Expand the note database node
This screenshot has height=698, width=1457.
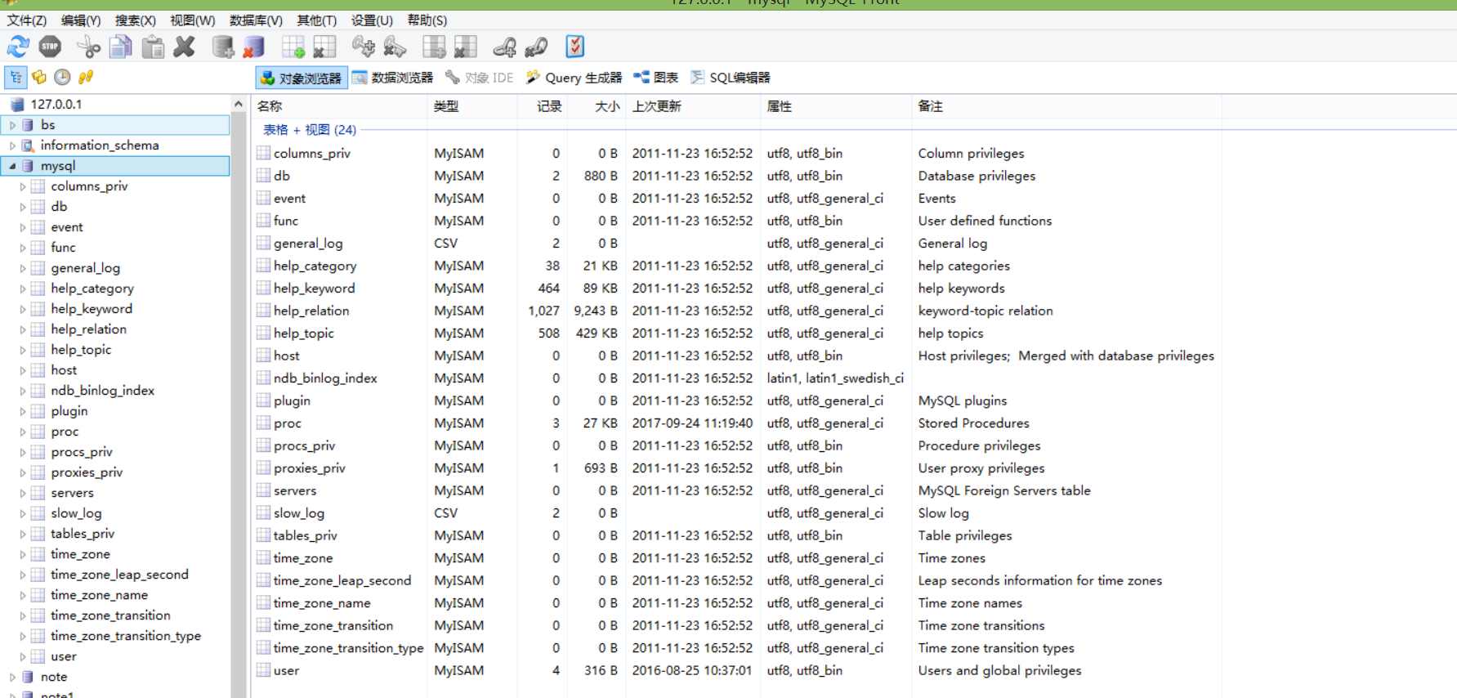pyautogui.click(x=12, y=677)
